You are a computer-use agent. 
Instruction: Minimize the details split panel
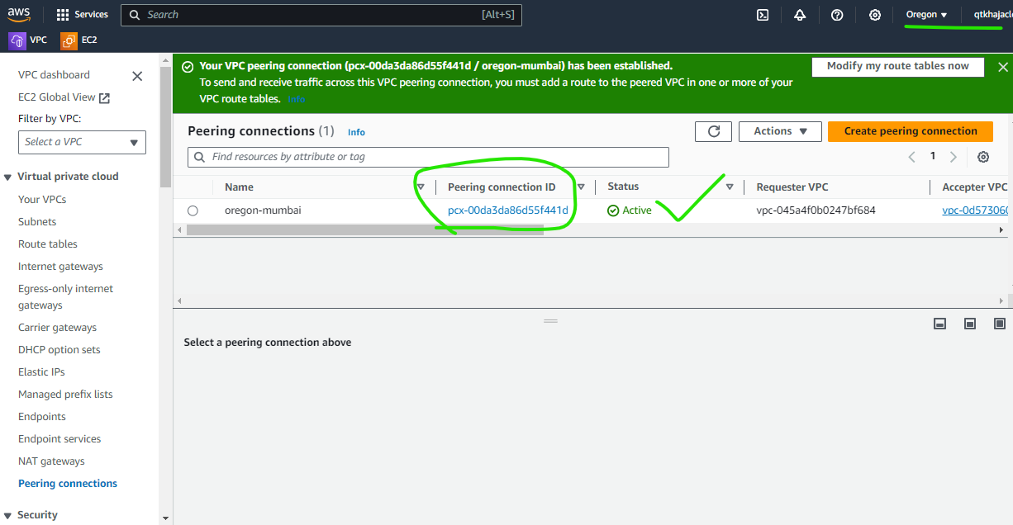[x=939, y=324]
